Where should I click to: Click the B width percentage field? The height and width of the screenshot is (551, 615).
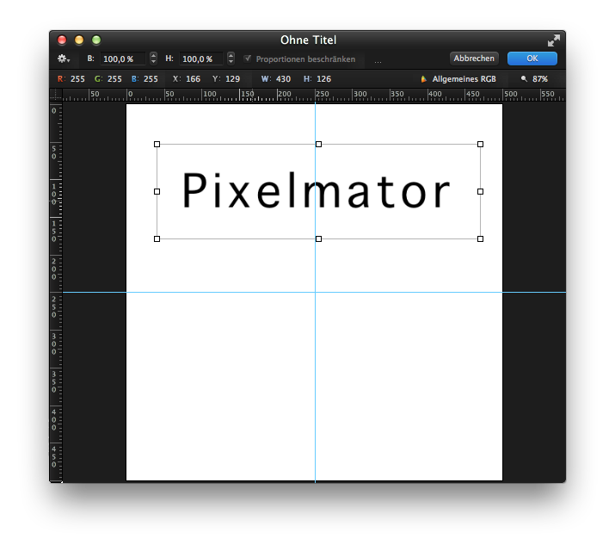point(123,59)
